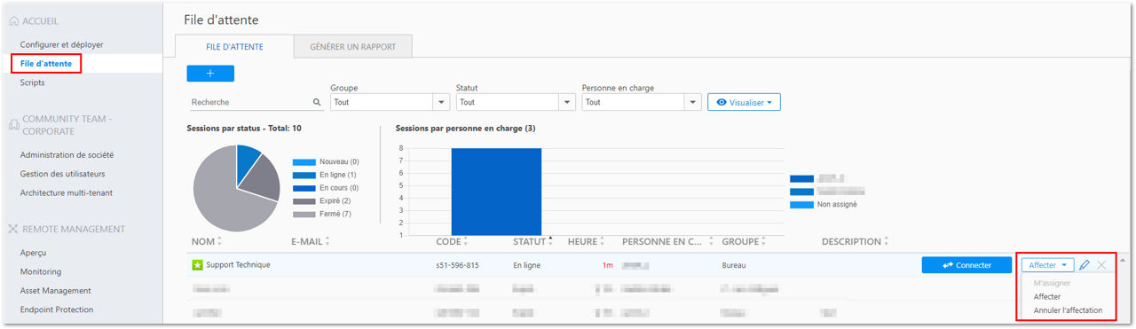Click the search magnifier icon
The image size is (1136, 329).
pos(318,103)
